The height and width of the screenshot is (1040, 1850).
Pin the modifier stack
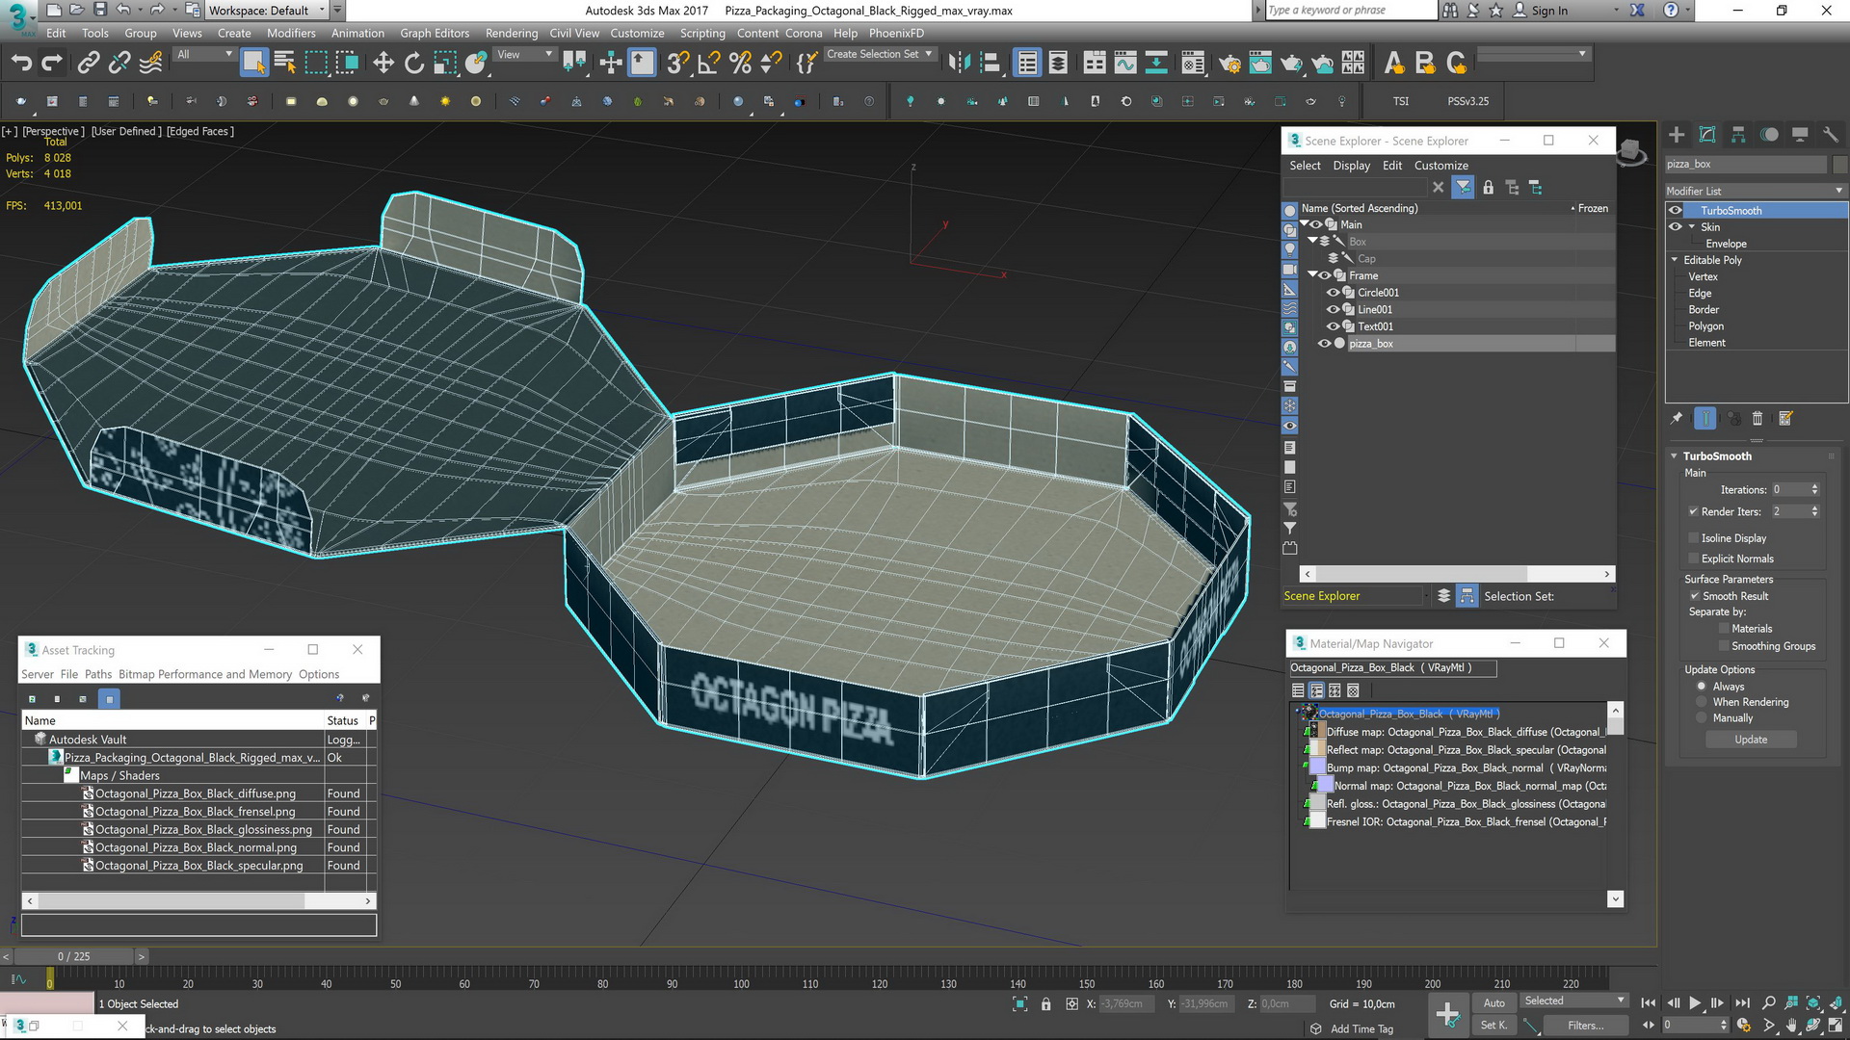pos(1677,418)
